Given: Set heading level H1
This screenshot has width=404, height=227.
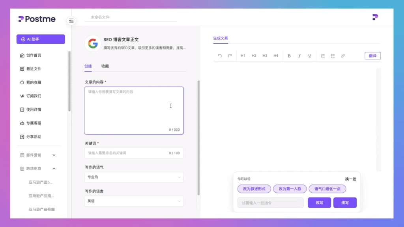Looking at the screenshot, I should tap(243, 56).
